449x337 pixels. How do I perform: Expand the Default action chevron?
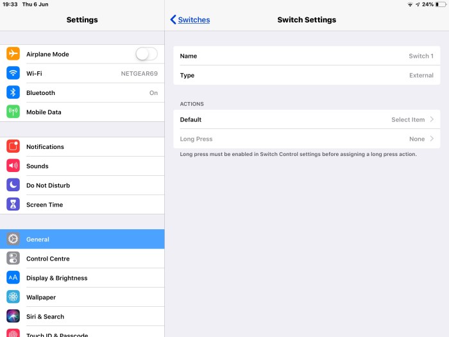click(x=432, y=120)
